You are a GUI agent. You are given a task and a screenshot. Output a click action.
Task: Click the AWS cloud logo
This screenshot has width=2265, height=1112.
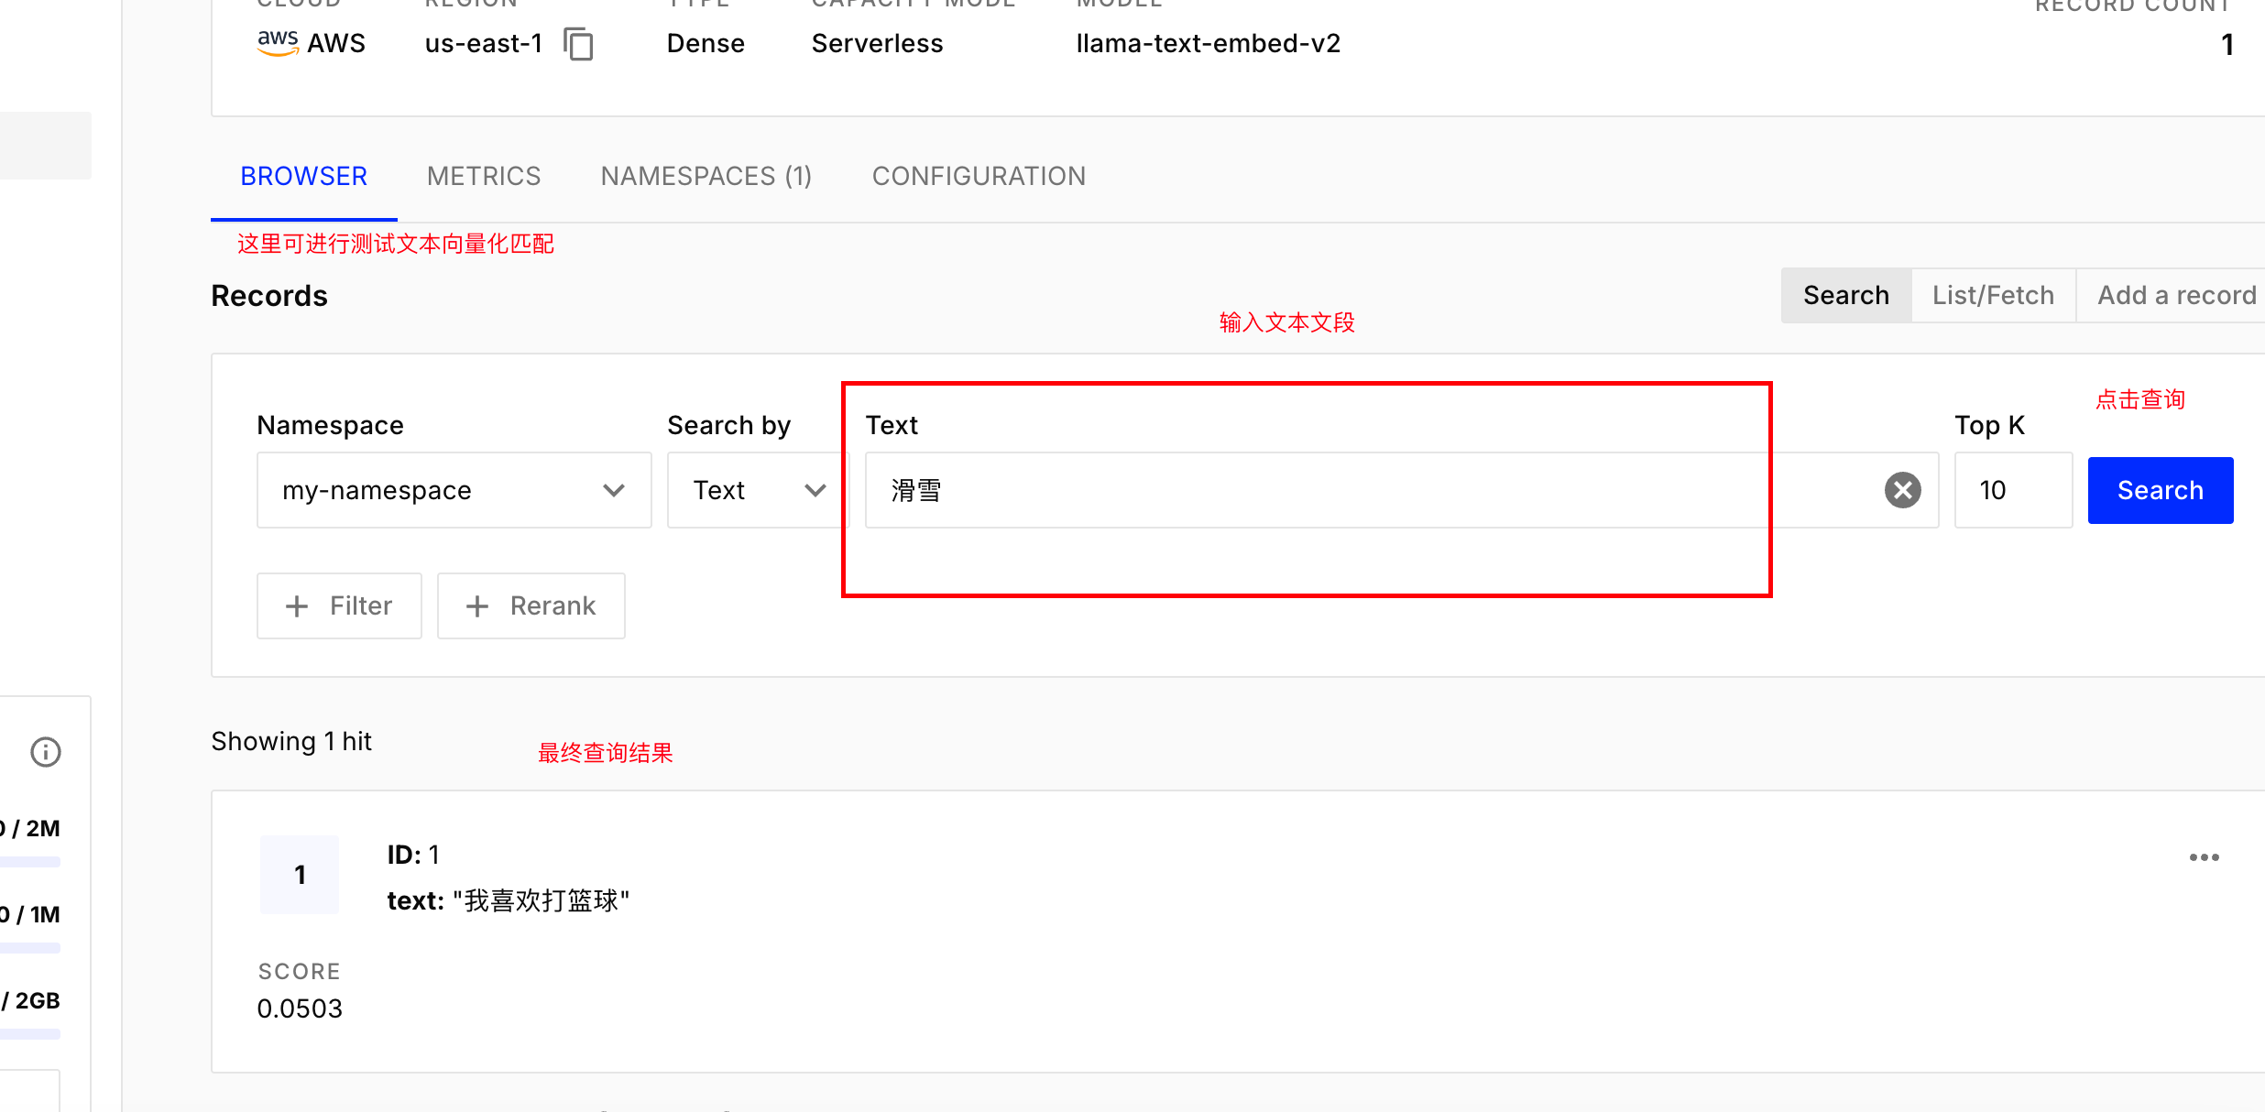[278, 43]
